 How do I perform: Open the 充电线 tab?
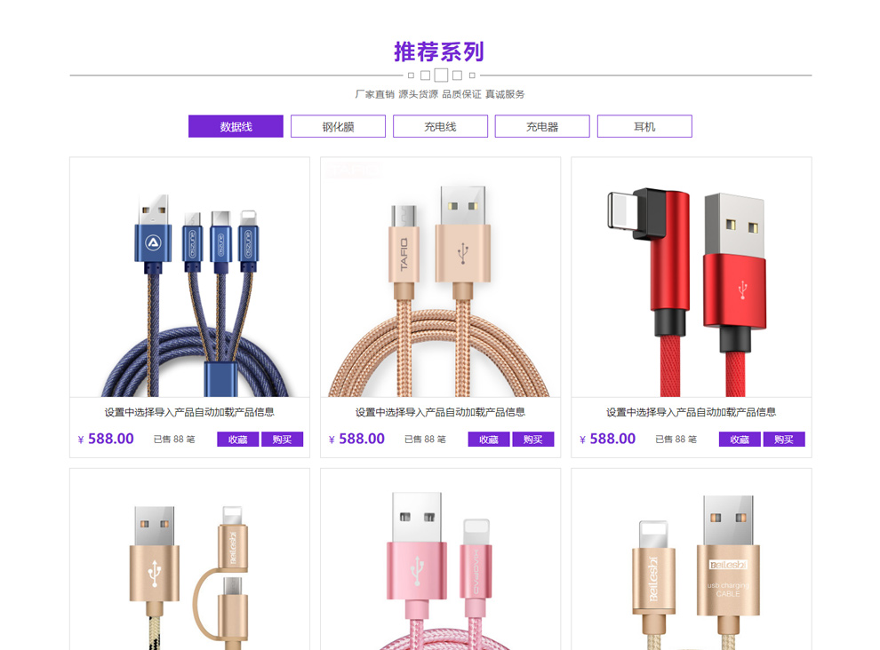[x=440, y=126]
